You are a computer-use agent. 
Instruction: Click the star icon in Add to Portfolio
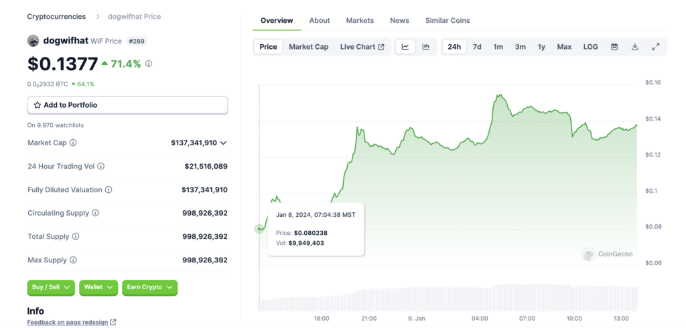pos(38,105)
